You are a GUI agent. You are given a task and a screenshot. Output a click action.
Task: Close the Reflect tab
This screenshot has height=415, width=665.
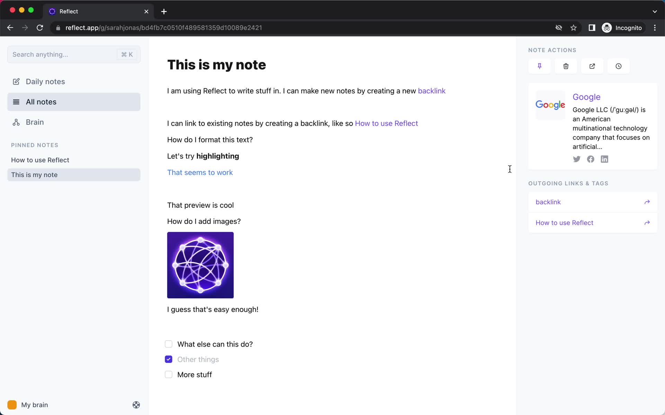click(x=147, y=11)
